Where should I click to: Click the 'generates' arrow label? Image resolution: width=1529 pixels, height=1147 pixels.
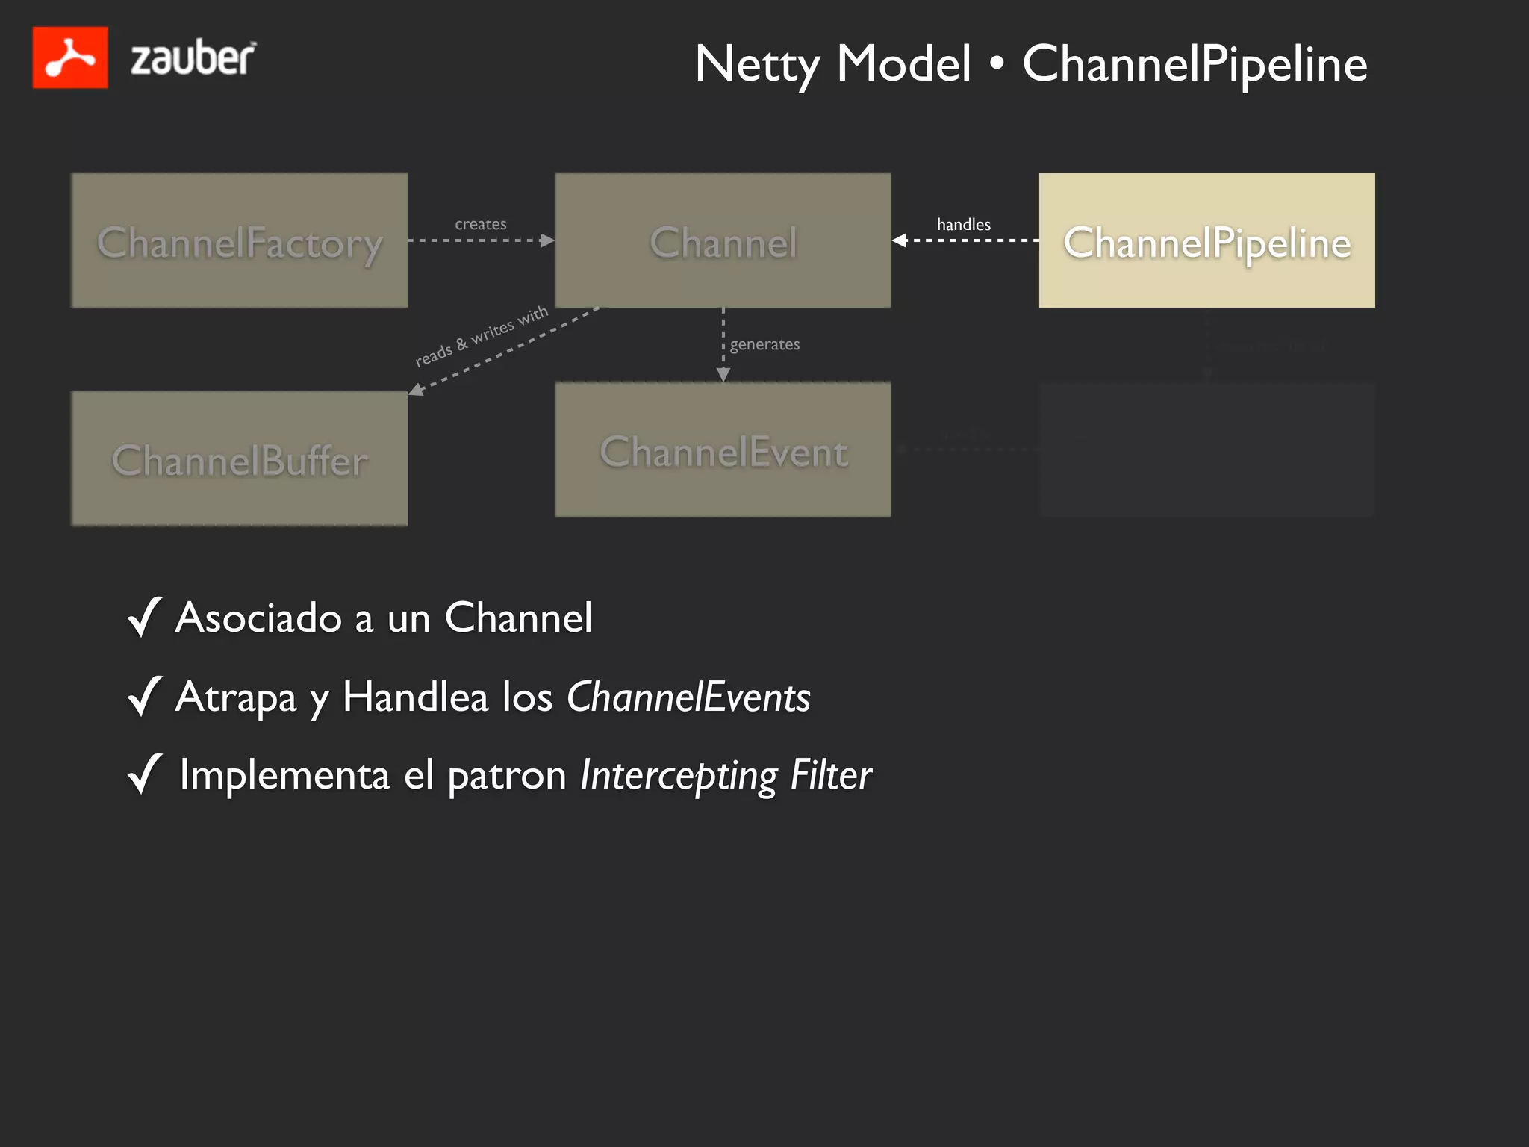click(764, 344)
